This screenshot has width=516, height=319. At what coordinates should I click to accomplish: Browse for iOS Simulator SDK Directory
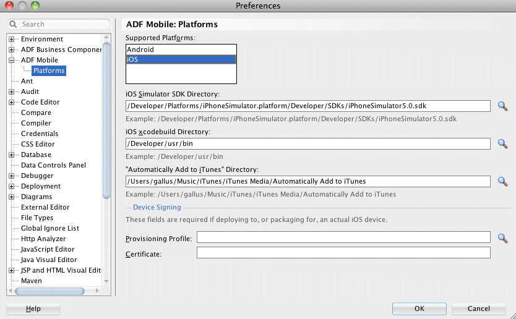(503, 106)
